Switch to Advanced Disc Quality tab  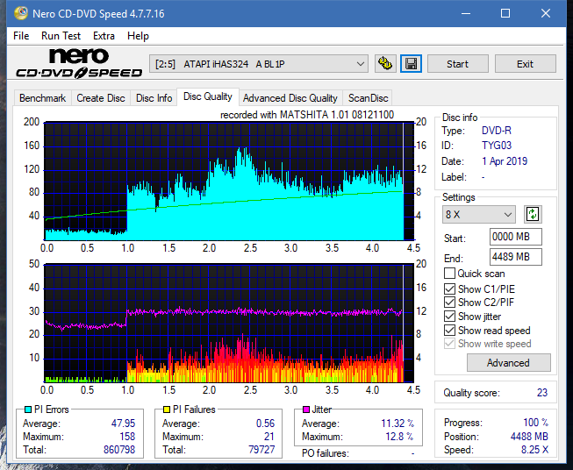click(290, 98)
